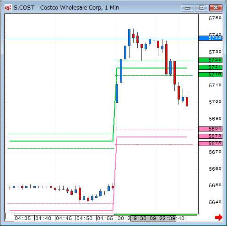
Task: Click the small box at time axis left
Action: (x=10, y=216)
